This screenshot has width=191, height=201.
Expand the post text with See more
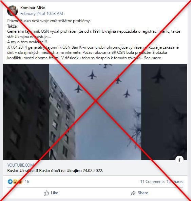pos(152,58)
